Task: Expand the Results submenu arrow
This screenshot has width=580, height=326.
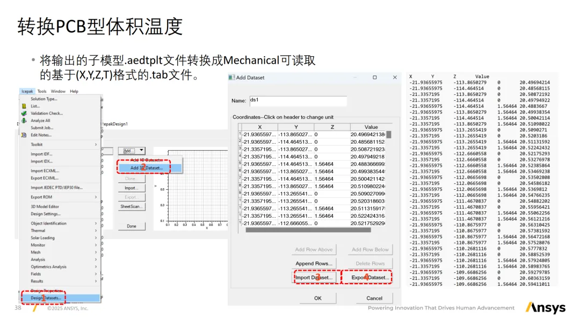Action: click(96, 281)
